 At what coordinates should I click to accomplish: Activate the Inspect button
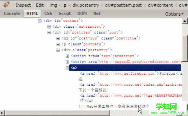point(23,5)
